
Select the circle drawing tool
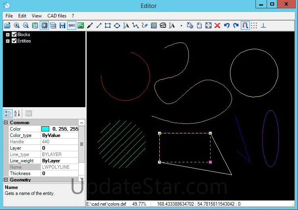point(117,25)
